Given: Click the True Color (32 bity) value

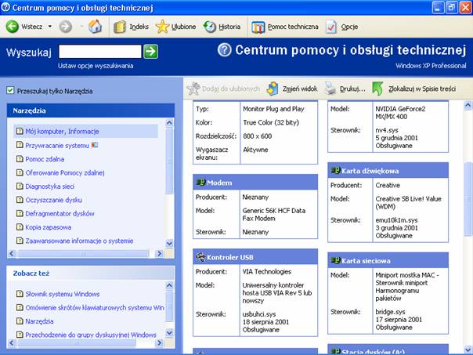Looking at the screenshot, I should tap(271, 122).
